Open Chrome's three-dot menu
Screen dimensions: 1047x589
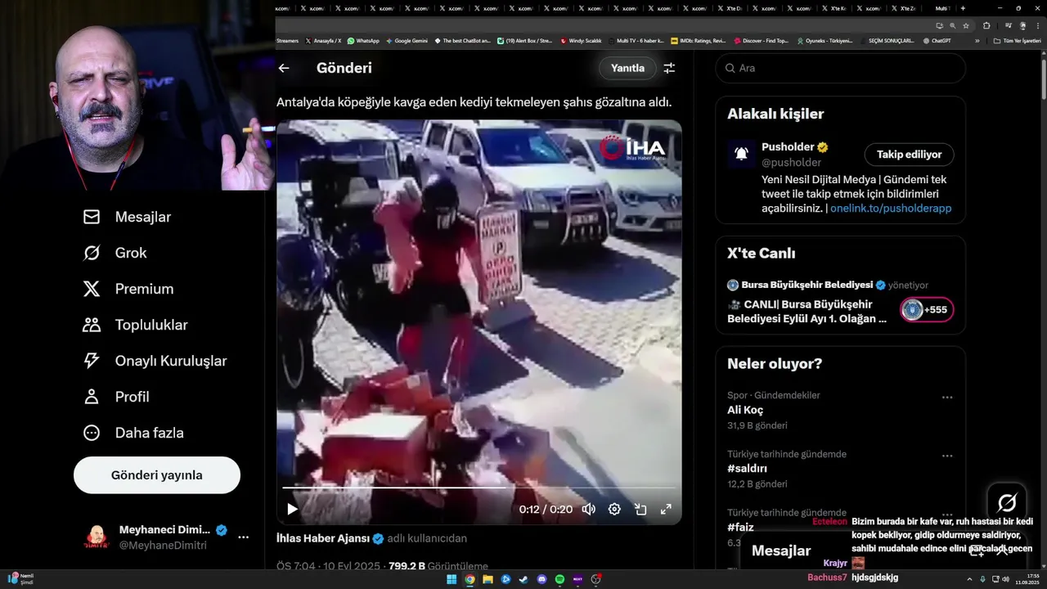click(x=1038, y=25)
